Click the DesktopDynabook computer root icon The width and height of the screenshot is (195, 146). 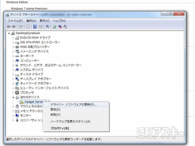(x=13, y=33)
